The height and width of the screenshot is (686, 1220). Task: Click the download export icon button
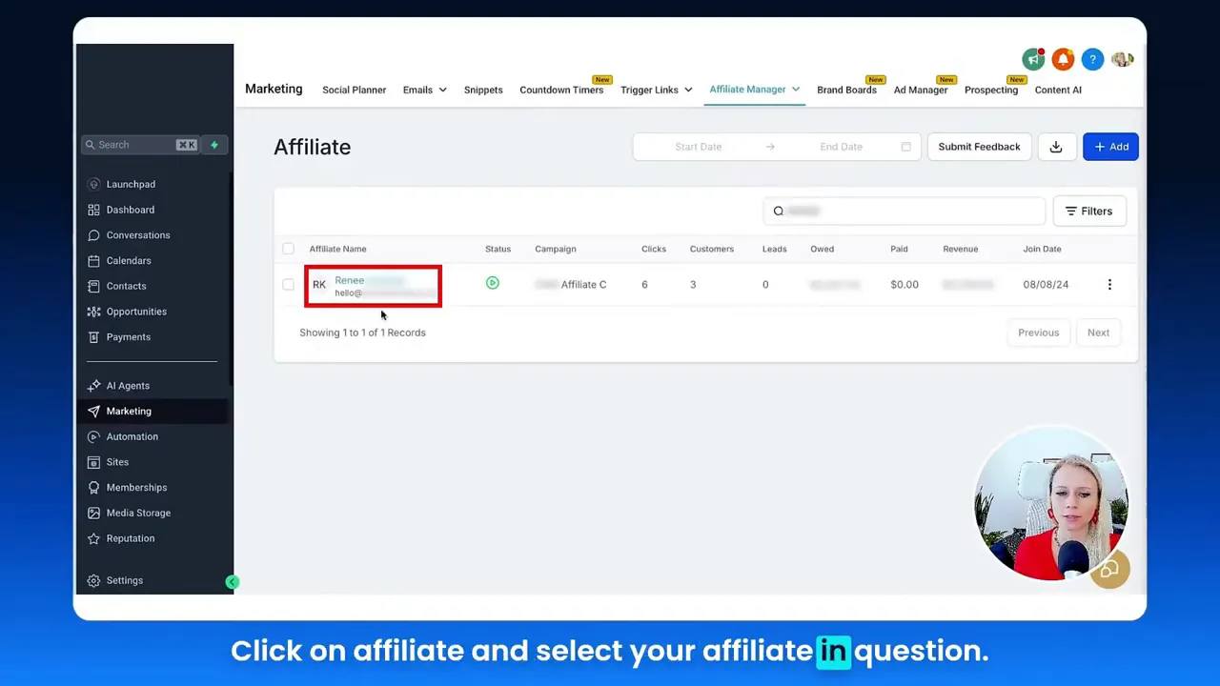pyautogui.click(x=1055, y=147)
